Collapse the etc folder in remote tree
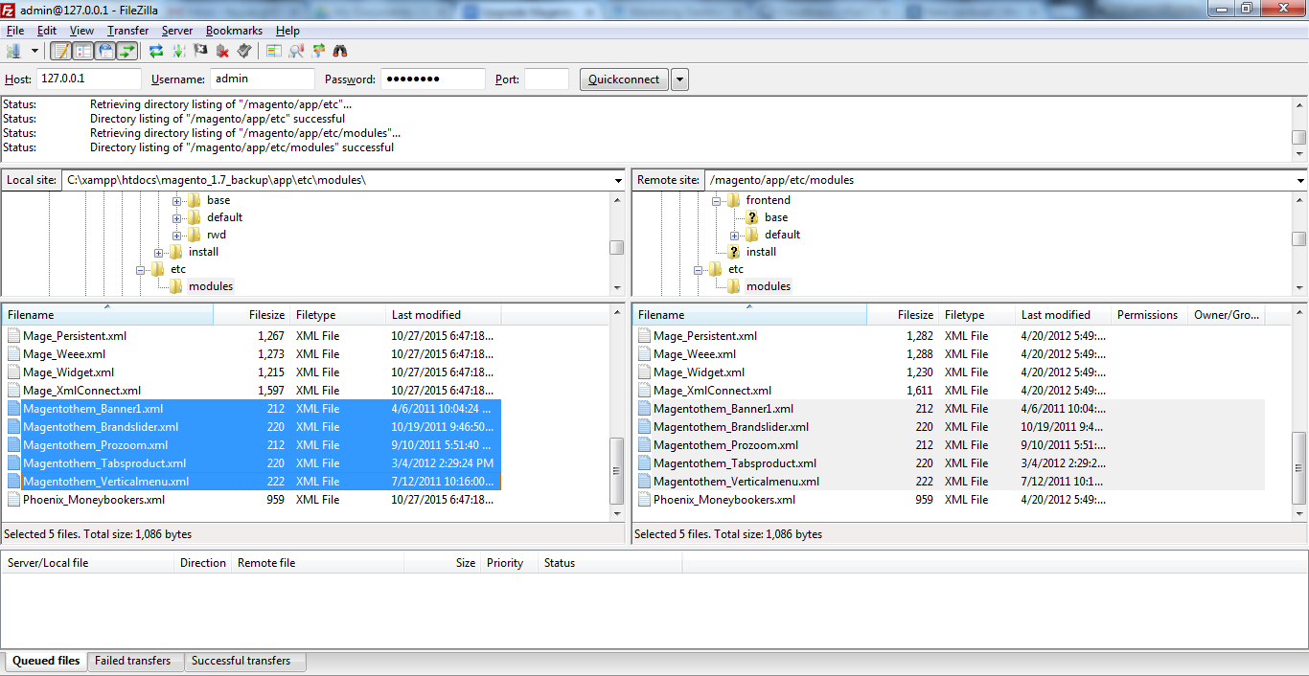1309x676 pixels. coord(699,269)
